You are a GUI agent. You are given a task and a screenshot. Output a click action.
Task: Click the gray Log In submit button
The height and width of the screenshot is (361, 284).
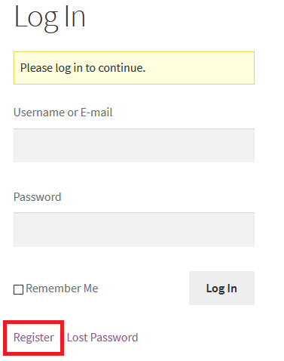click(x=221, y=288)
